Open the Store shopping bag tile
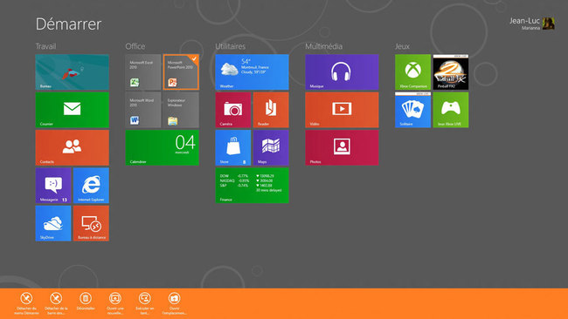This screenshot has height=319, width=568. click(233, 148)
